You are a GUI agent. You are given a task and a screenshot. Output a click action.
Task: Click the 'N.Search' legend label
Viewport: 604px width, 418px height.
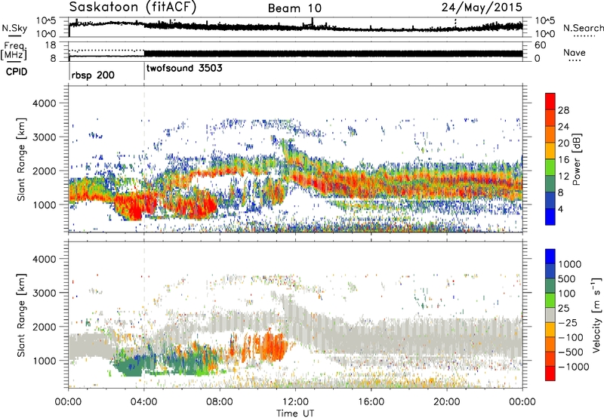coord(583,28)
